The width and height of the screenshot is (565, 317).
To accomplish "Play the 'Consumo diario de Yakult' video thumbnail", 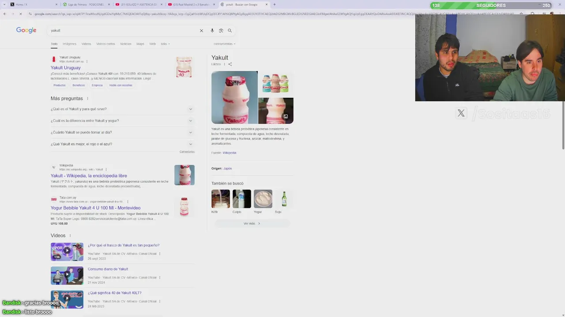I will (x=67, y=276).
